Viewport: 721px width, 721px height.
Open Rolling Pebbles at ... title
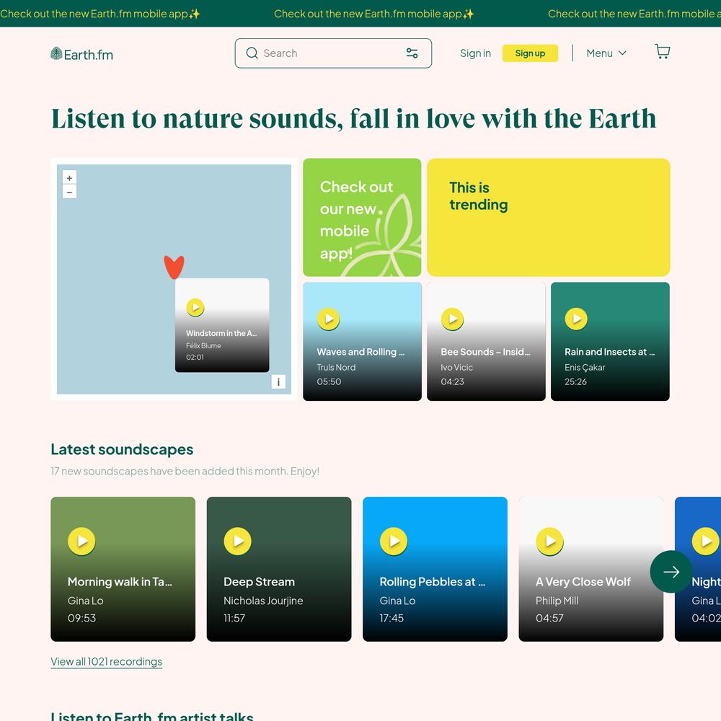click(432, 582)
